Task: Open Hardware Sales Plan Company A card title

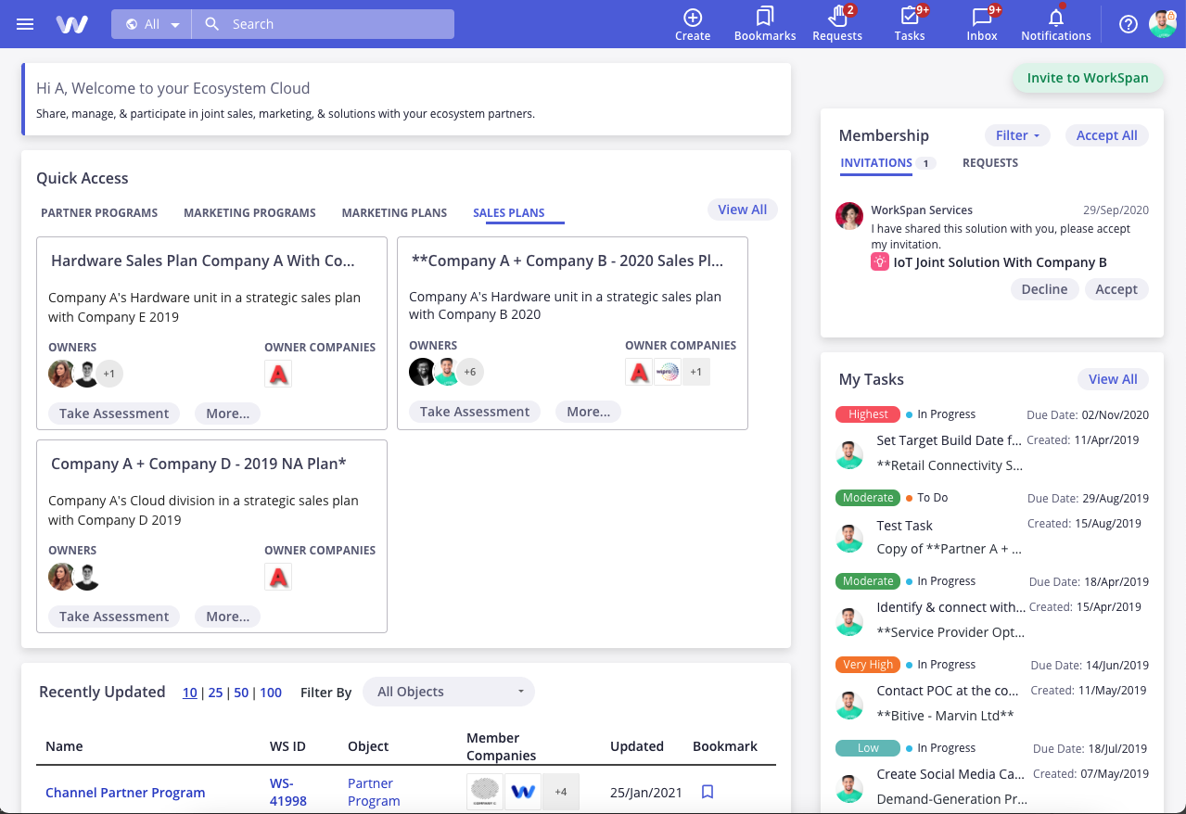Action: tap(203, 261)
